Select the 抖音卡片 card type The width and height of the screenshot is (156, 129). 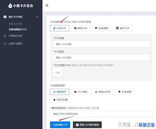pyautogui.click(x=60, y=28)
